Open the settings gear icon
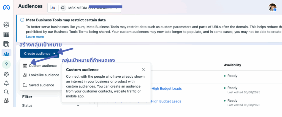This screenshot has width=282, height=117. pos(7,74)
